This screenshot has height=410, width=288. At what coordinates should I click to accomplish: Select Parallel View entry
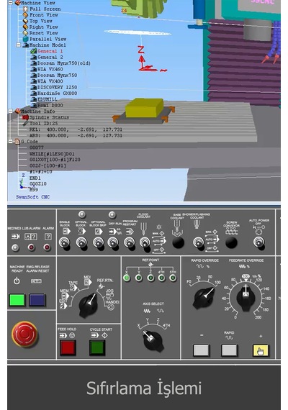[48, 39]
